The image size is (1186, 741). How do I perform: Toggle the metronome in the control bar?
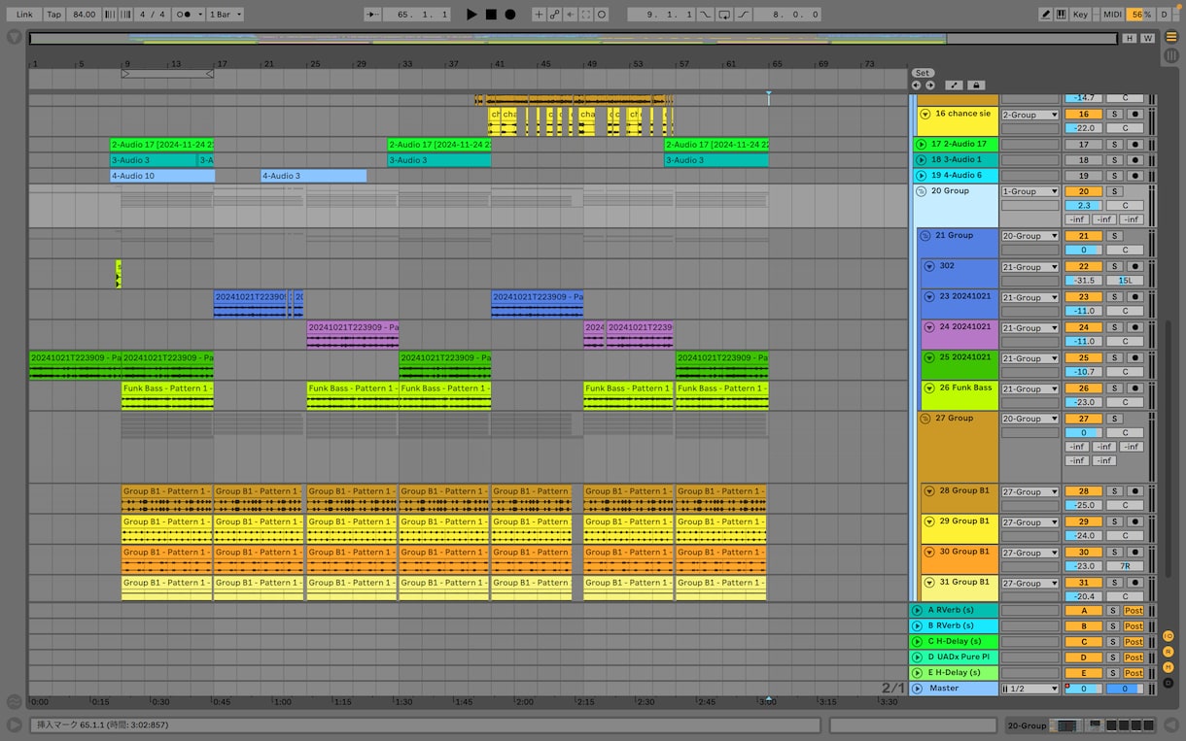(183, 15)
